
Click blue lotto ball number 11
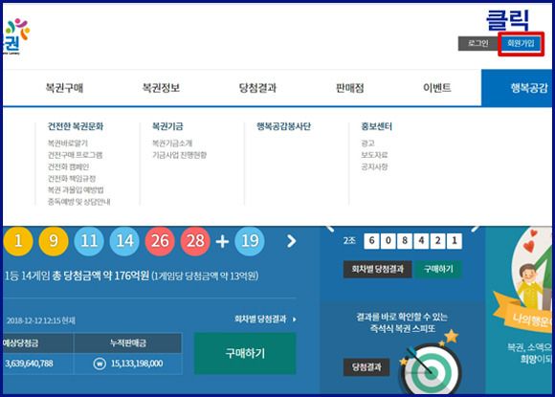[89, 241]
